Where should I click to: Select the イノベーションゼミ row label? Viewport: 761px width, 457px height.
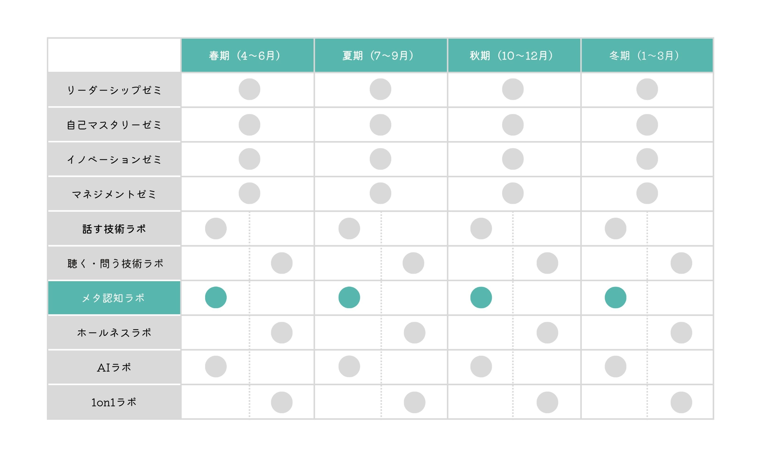click(114, 159)
